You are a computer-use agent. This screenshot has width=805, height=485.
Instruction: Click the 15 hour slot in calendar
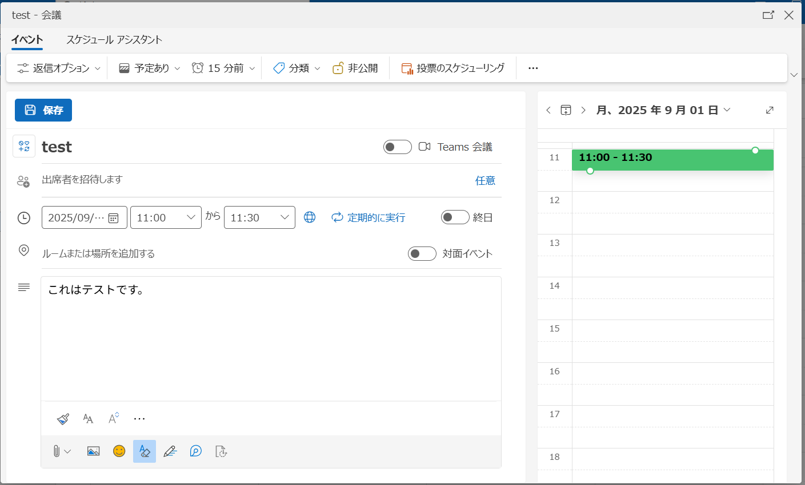click(x=672, y=330)
